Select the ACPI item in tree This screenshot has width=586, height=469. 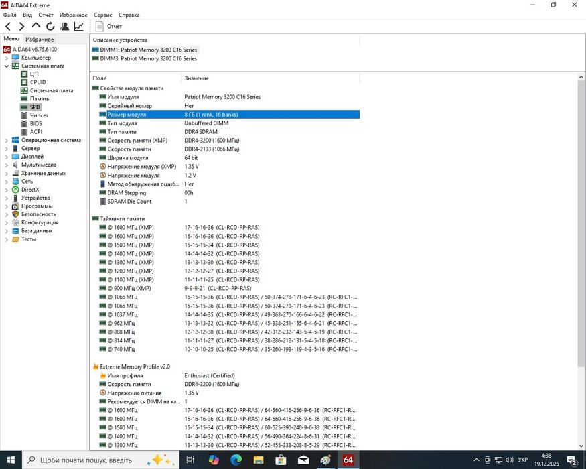[x=36, y=131]
